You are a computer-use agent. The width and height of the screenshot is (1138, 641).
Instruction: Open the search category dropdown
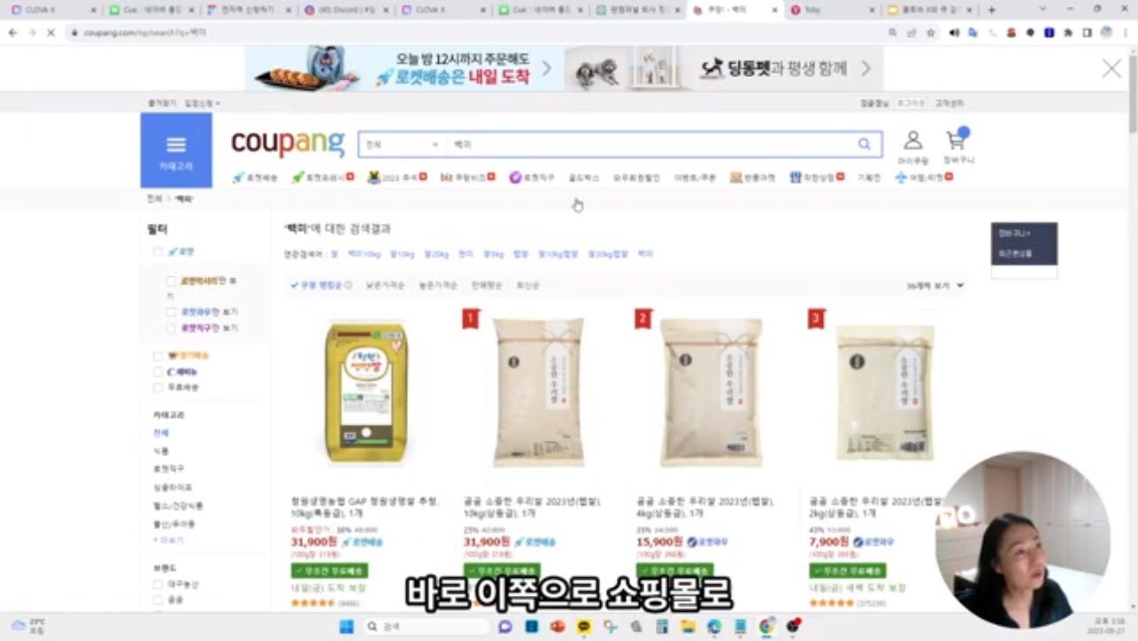pyautogui.click(x=402, y=144)
